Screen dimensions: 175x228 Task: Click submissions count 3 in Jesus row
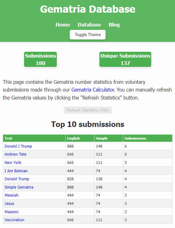pos(126,203)
